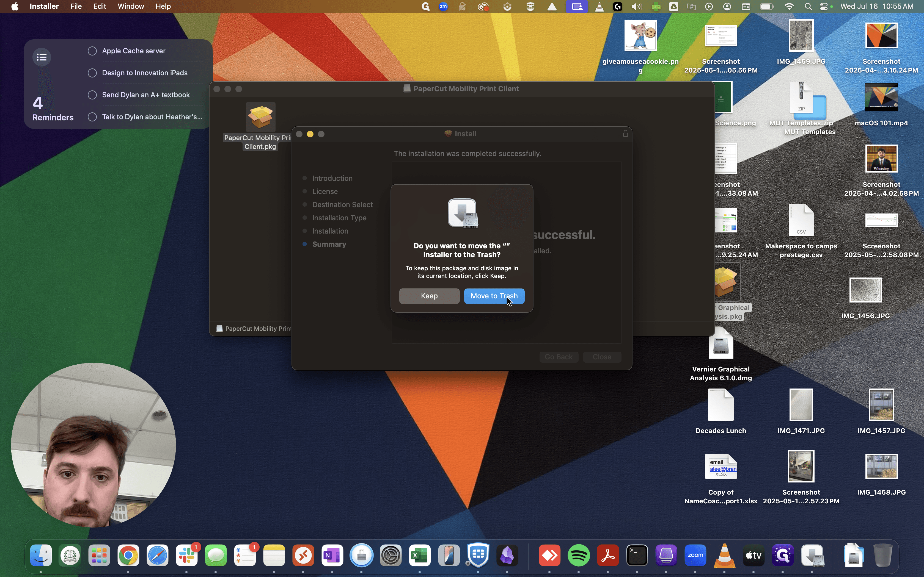Open Zoom from the Dock
This screenshot has height=577, width=924.
(x=696, y=555)
